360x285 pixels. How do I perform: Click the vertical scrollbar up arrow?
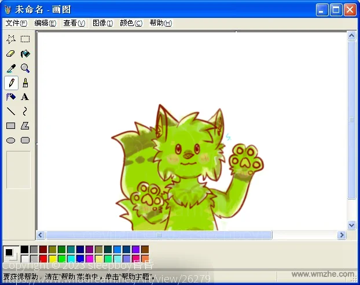[351, 36]
